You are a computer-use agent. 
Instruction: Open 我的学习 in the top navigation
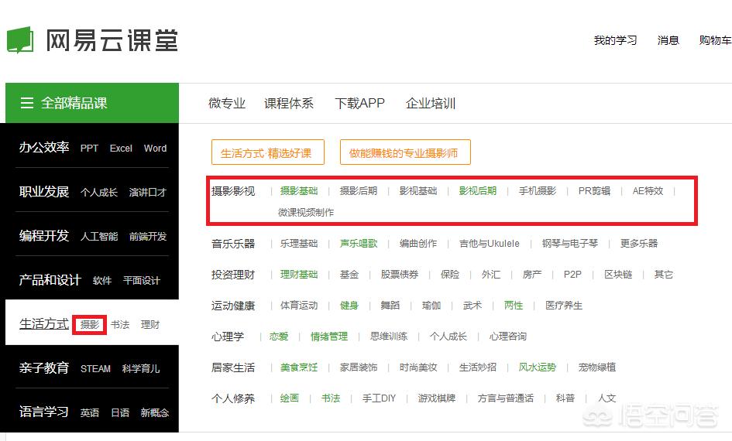tap(615, 40)
